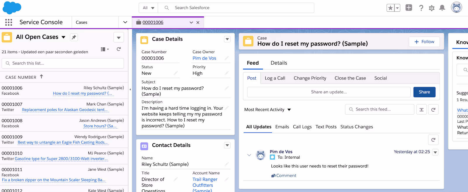The width and height of the screenshot is (468, 192).
Task: Edit the Status field pencil icon
Action: click(x=176, y=73)
